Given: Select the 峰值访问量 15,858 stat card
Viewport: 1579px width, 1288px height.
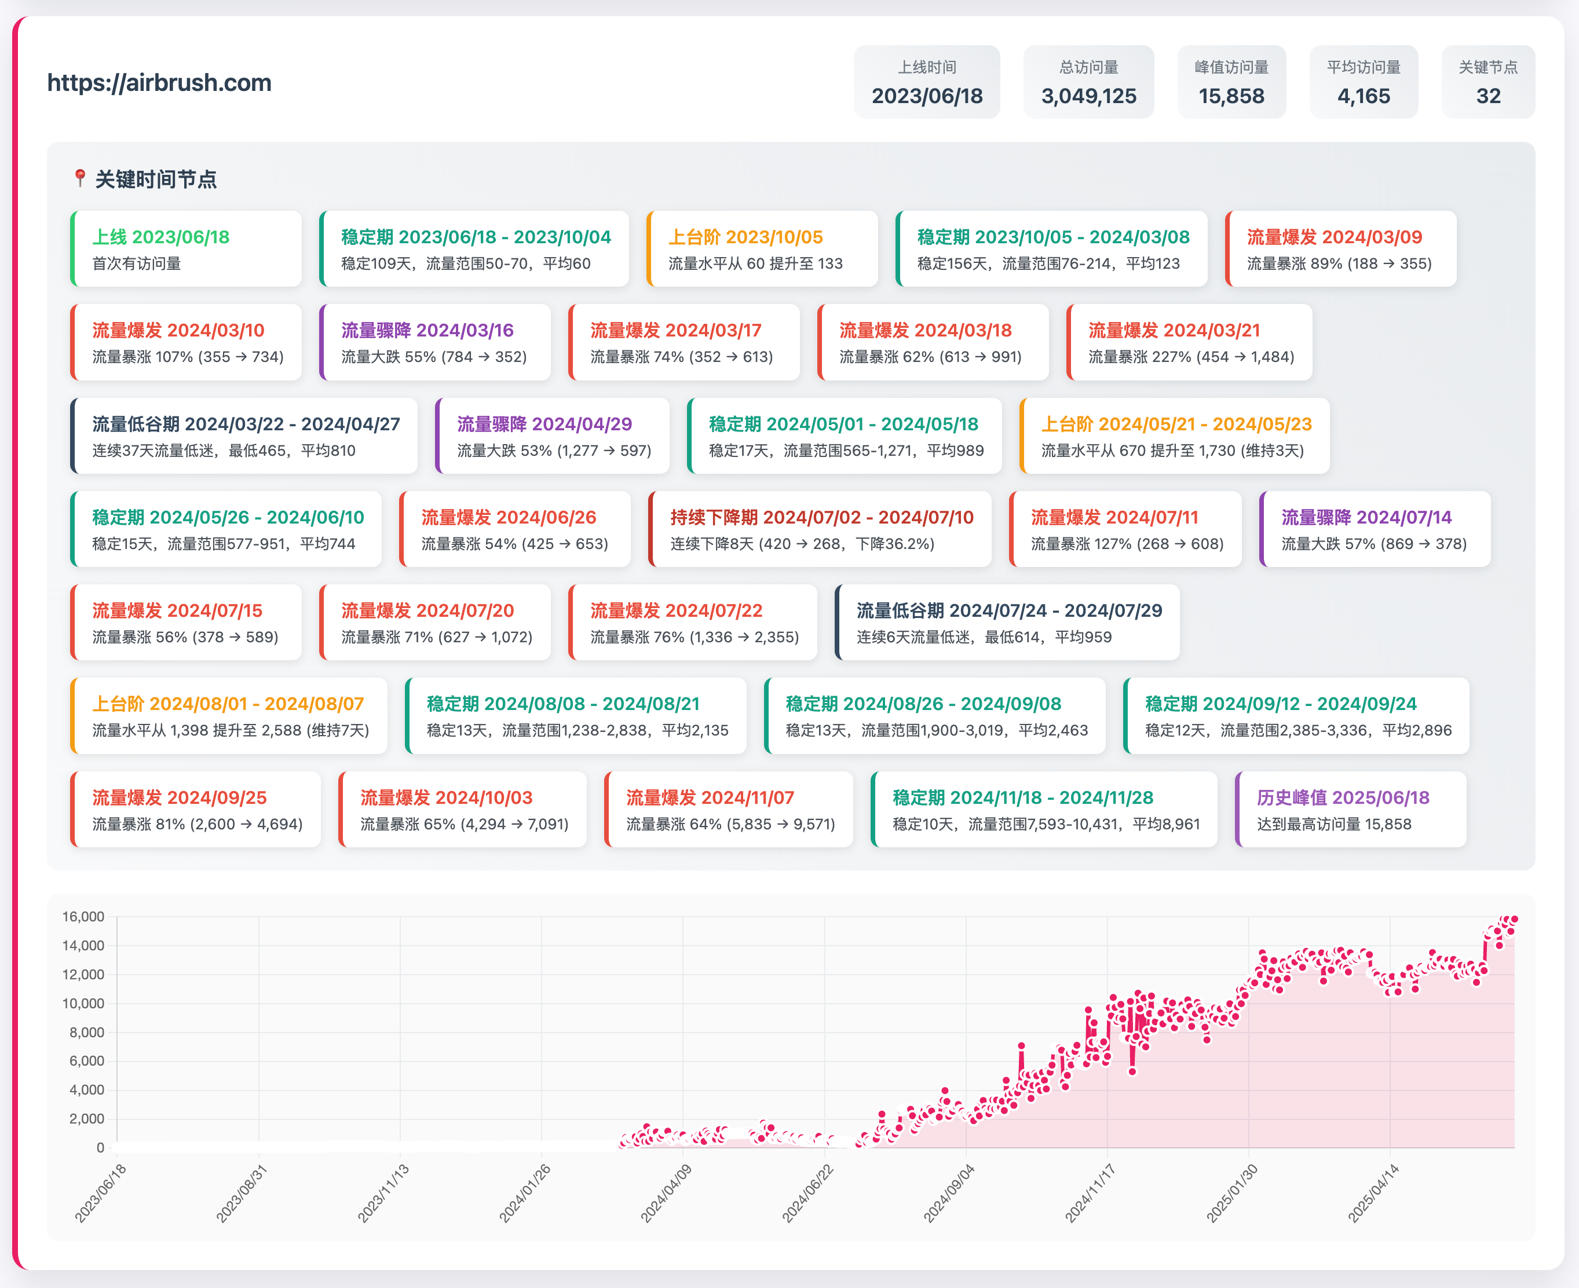Looking at the screenshot, I should (x=1231, y=82).
